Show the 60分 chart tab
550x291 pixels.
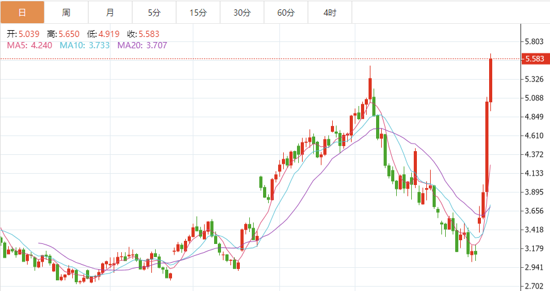(x=286, y=13)
